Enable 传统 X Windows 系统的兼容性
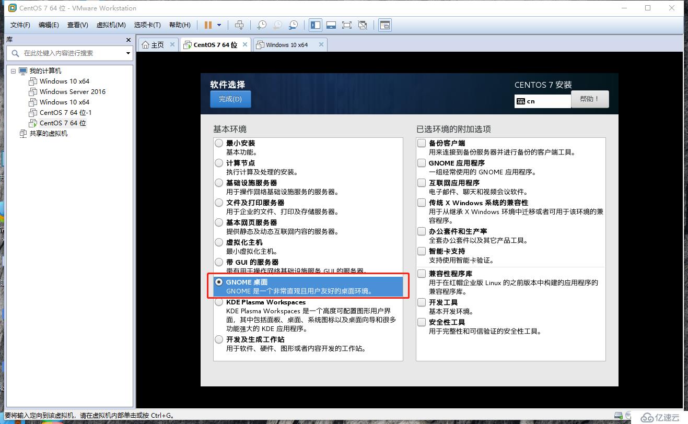The height and width of the screenshot is (424, 688). click(422, 203)
